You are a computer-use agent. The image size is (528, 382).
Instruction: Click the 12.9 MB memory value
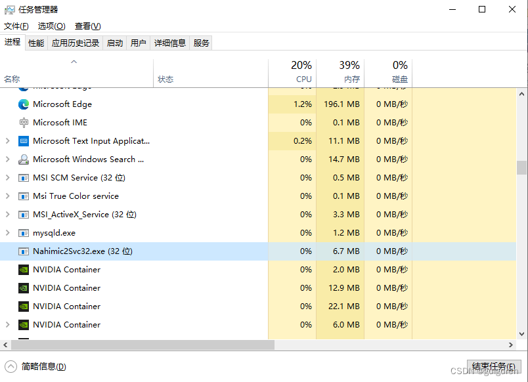(344, 288)
